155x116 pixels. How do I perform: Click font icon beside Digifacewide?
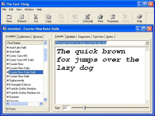(x=7, y=80)
